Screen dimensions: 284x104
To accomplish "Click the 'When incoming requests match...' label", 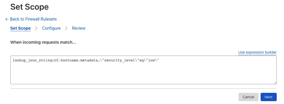I will point(43,42).
